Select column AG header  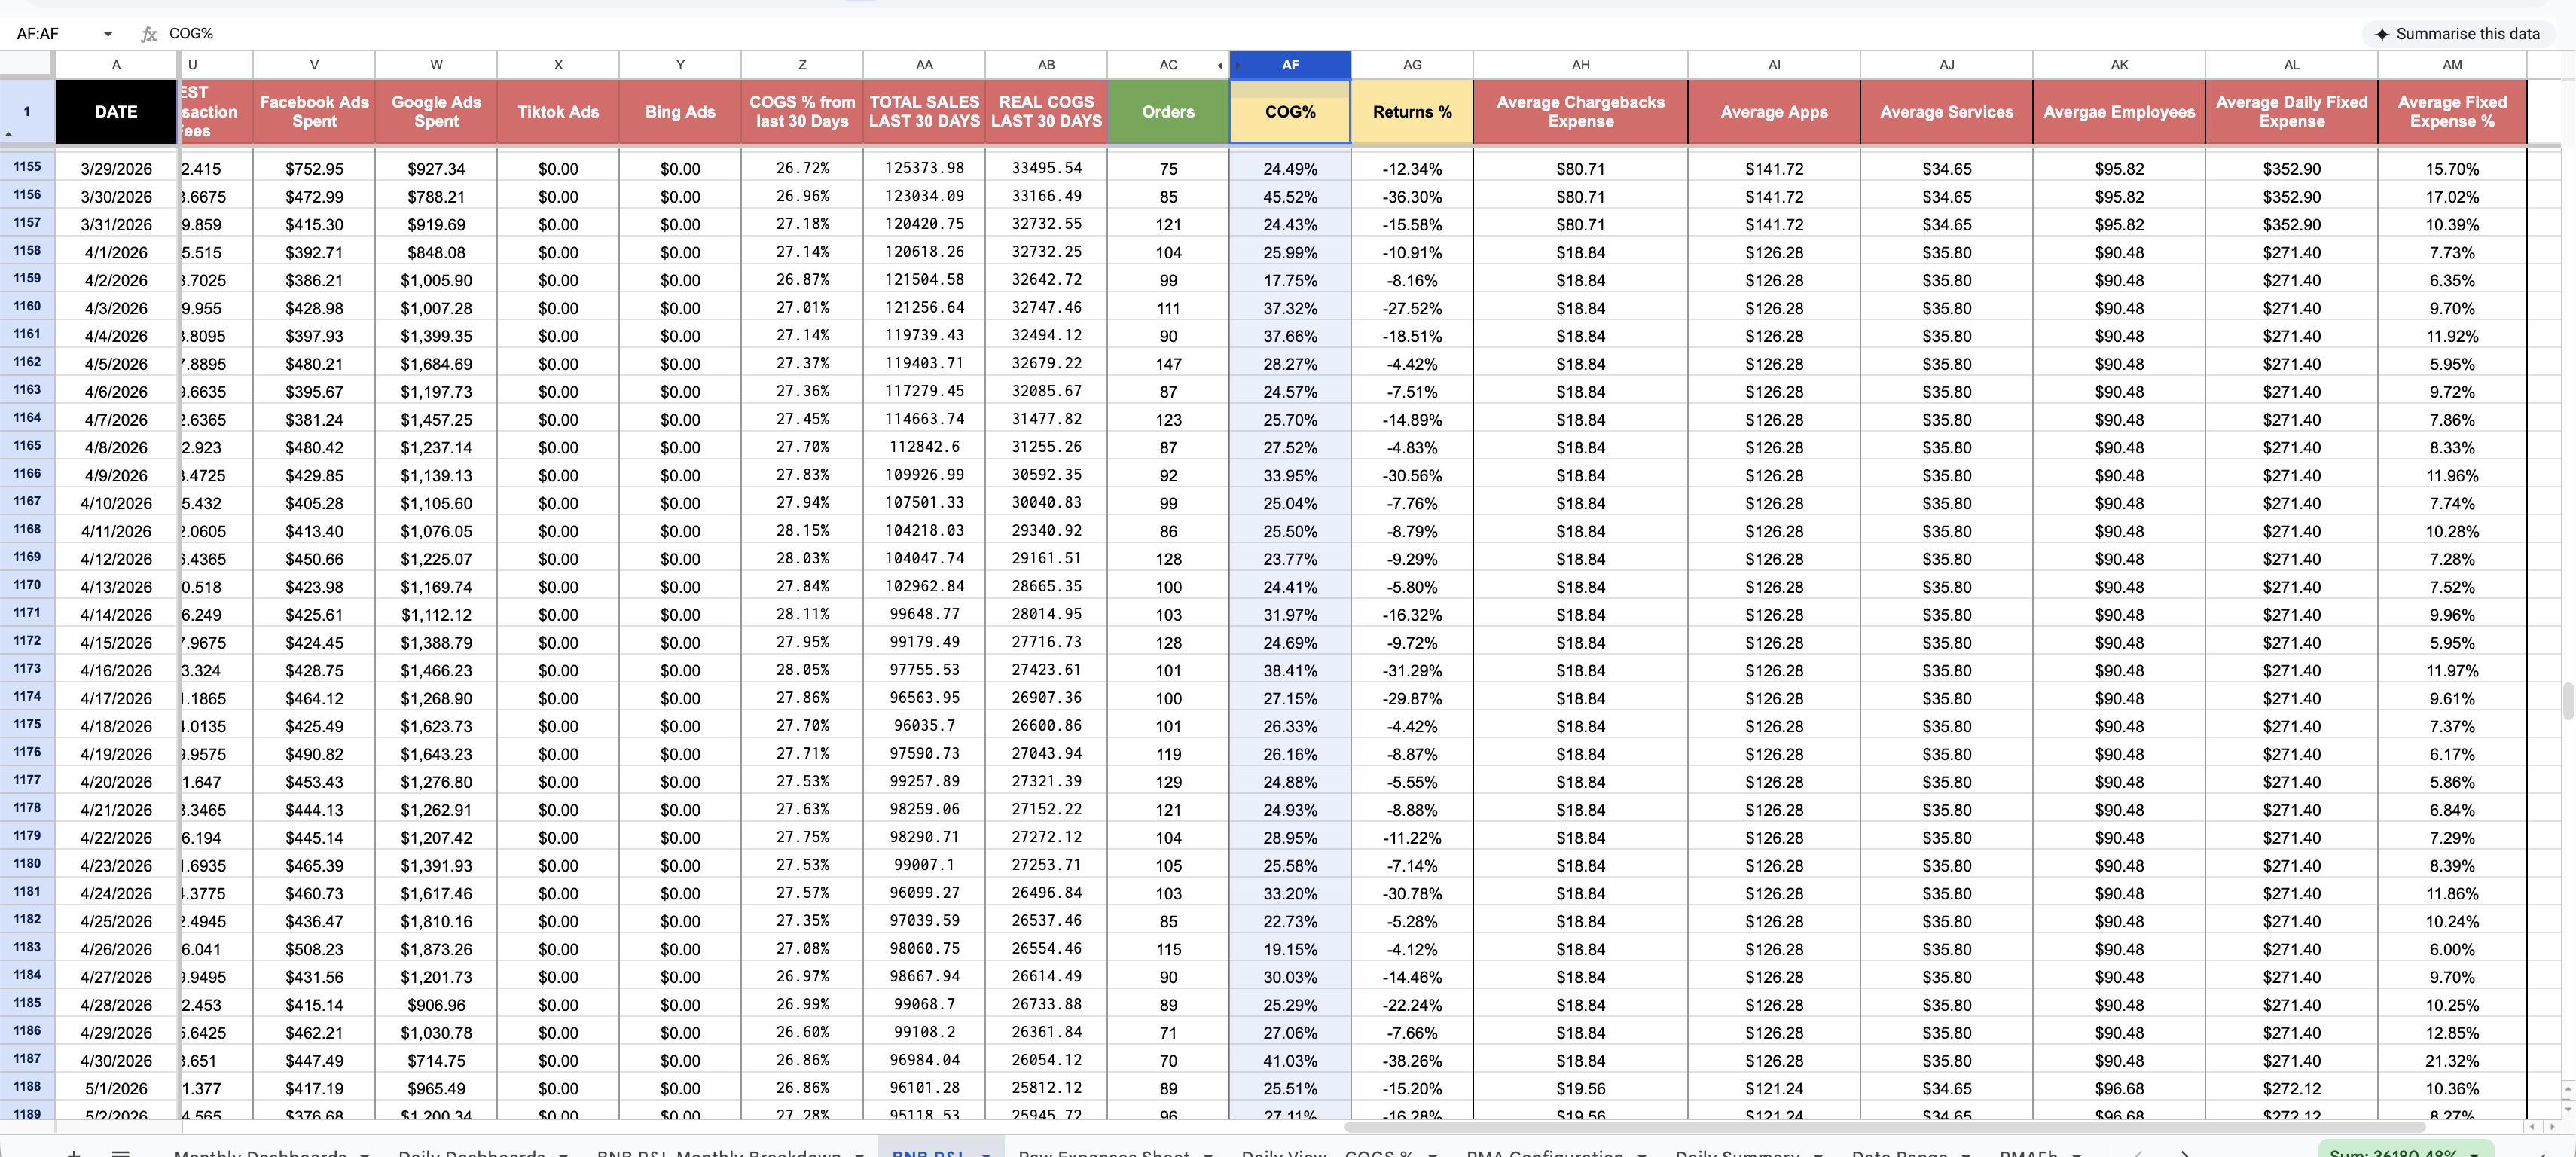(1411, 65)
